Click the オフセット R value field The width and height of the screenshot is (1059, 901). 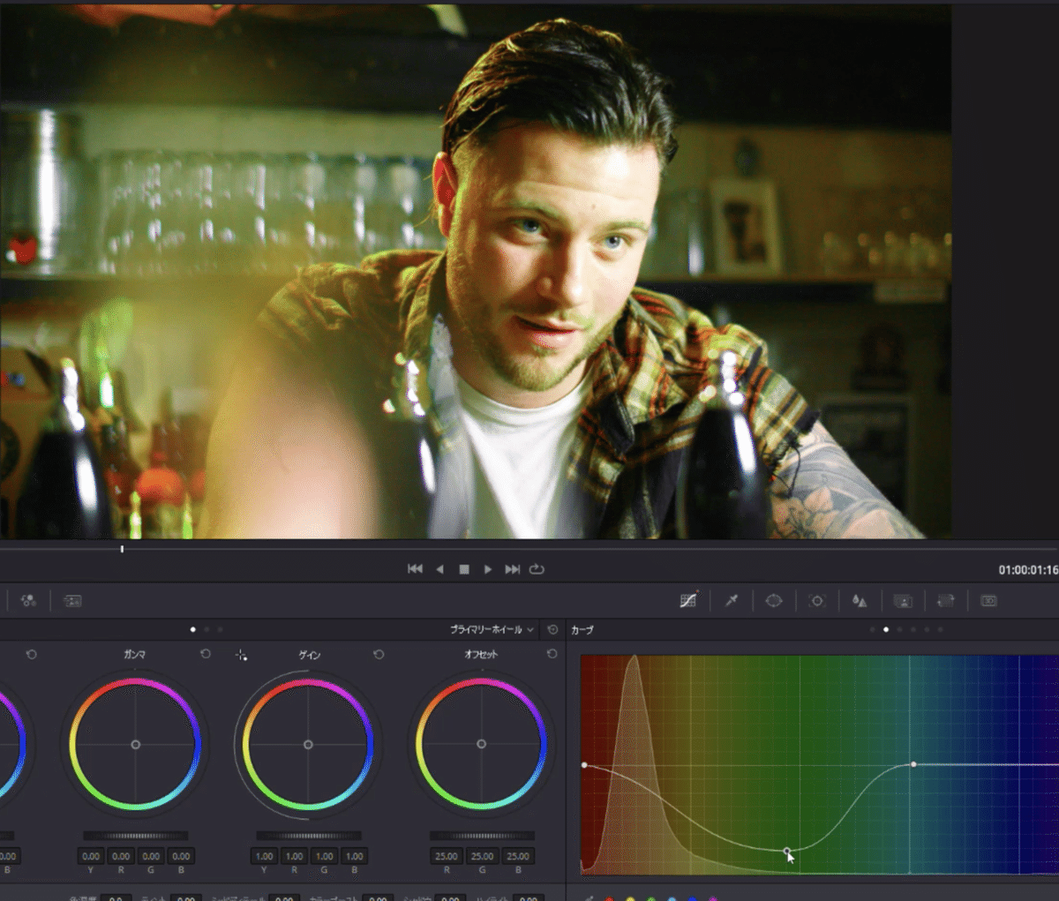(x=447, y=856)
